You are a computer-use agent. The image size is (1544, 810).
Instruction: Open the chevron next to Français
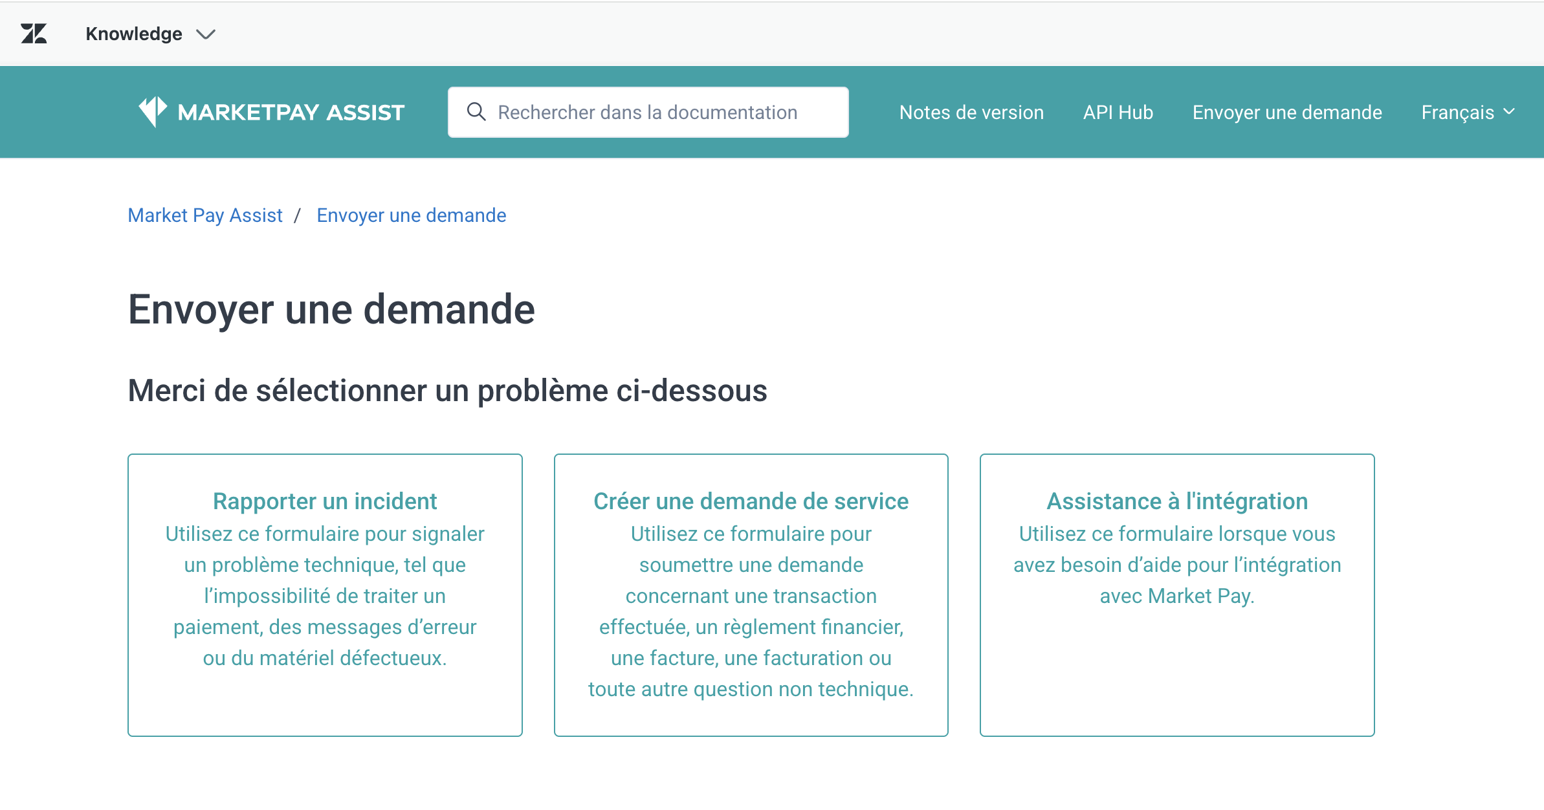1509,112
